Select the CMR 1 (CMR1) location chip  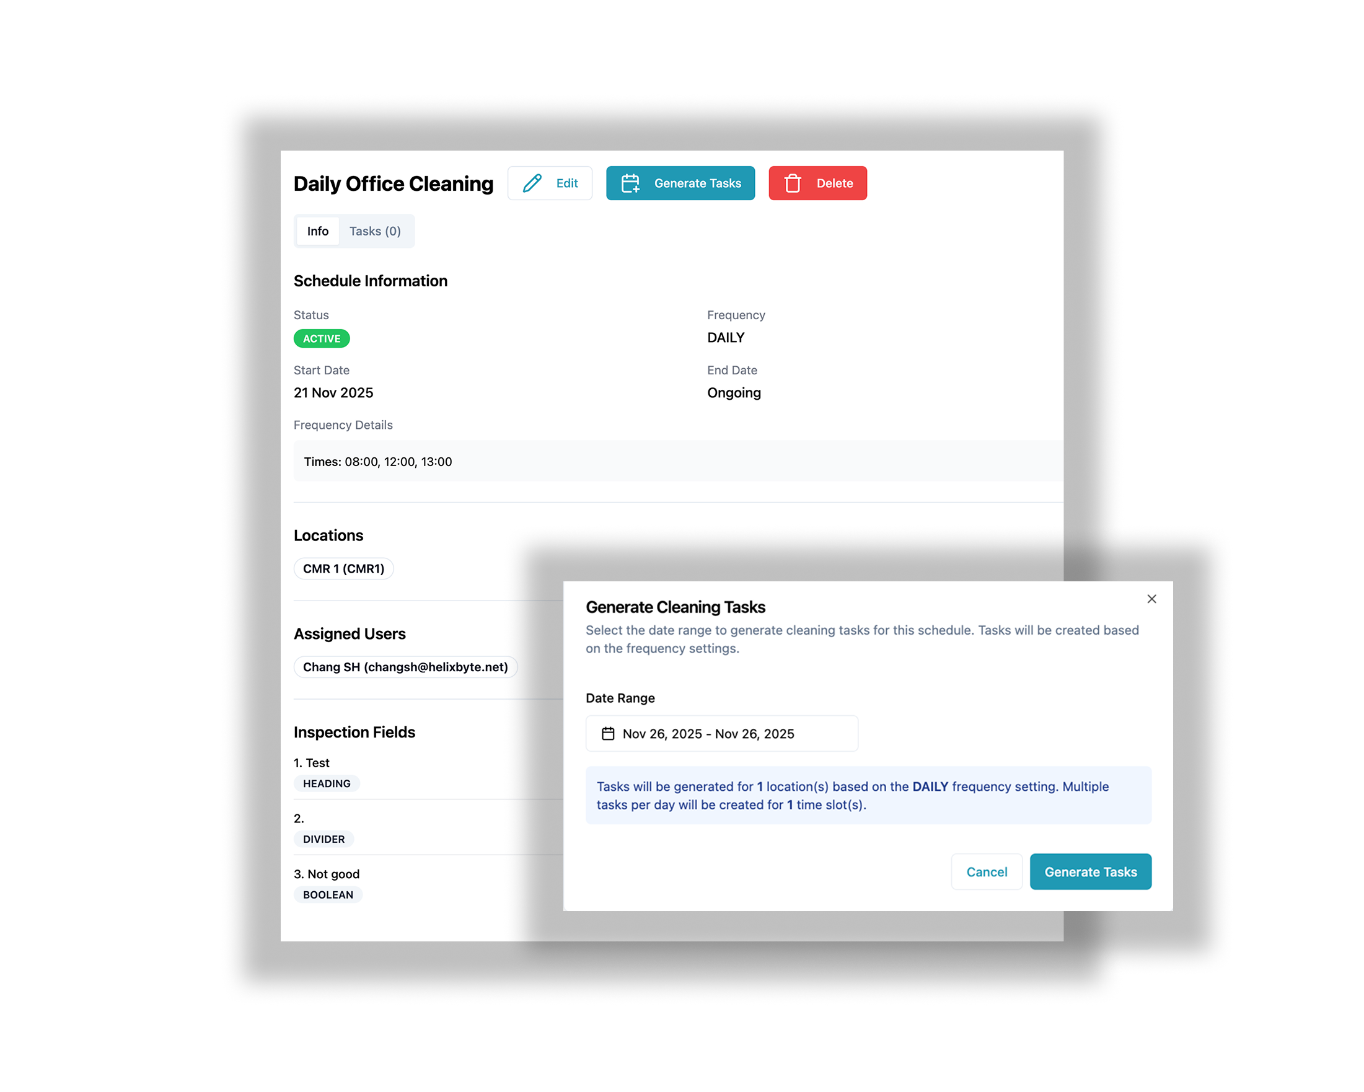coord(343,568)
